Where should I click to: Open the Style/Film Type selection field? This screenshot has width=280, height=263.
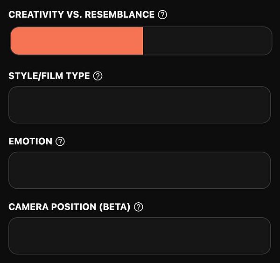pos(140,105)
